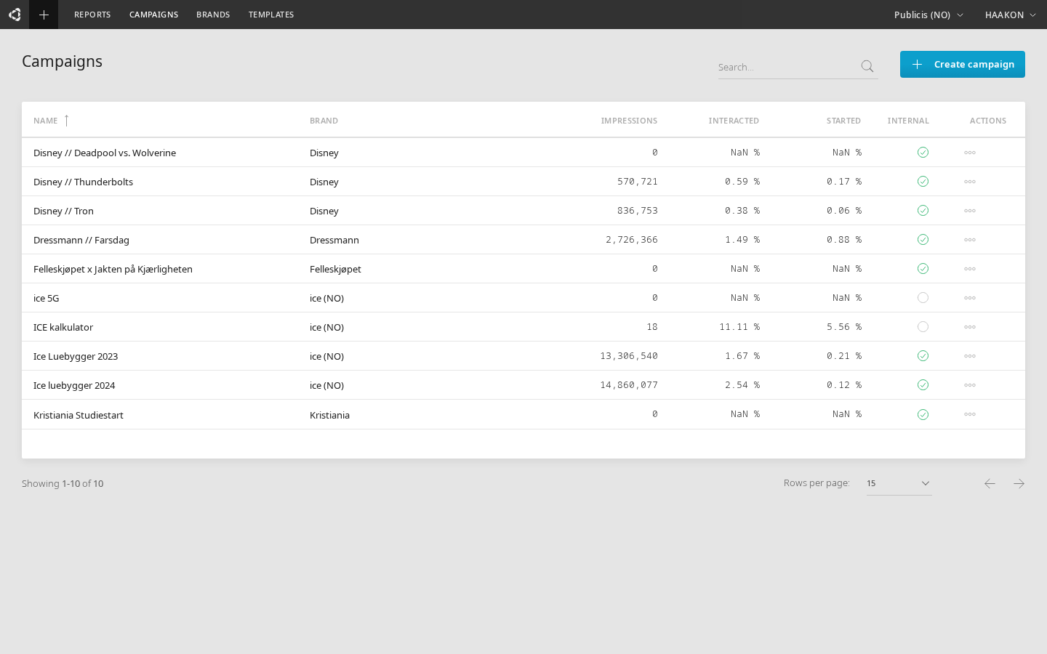Toggle internal status for ICE kalkulator
This screenshot has width=1047, height=654.
tap(923, 327)
